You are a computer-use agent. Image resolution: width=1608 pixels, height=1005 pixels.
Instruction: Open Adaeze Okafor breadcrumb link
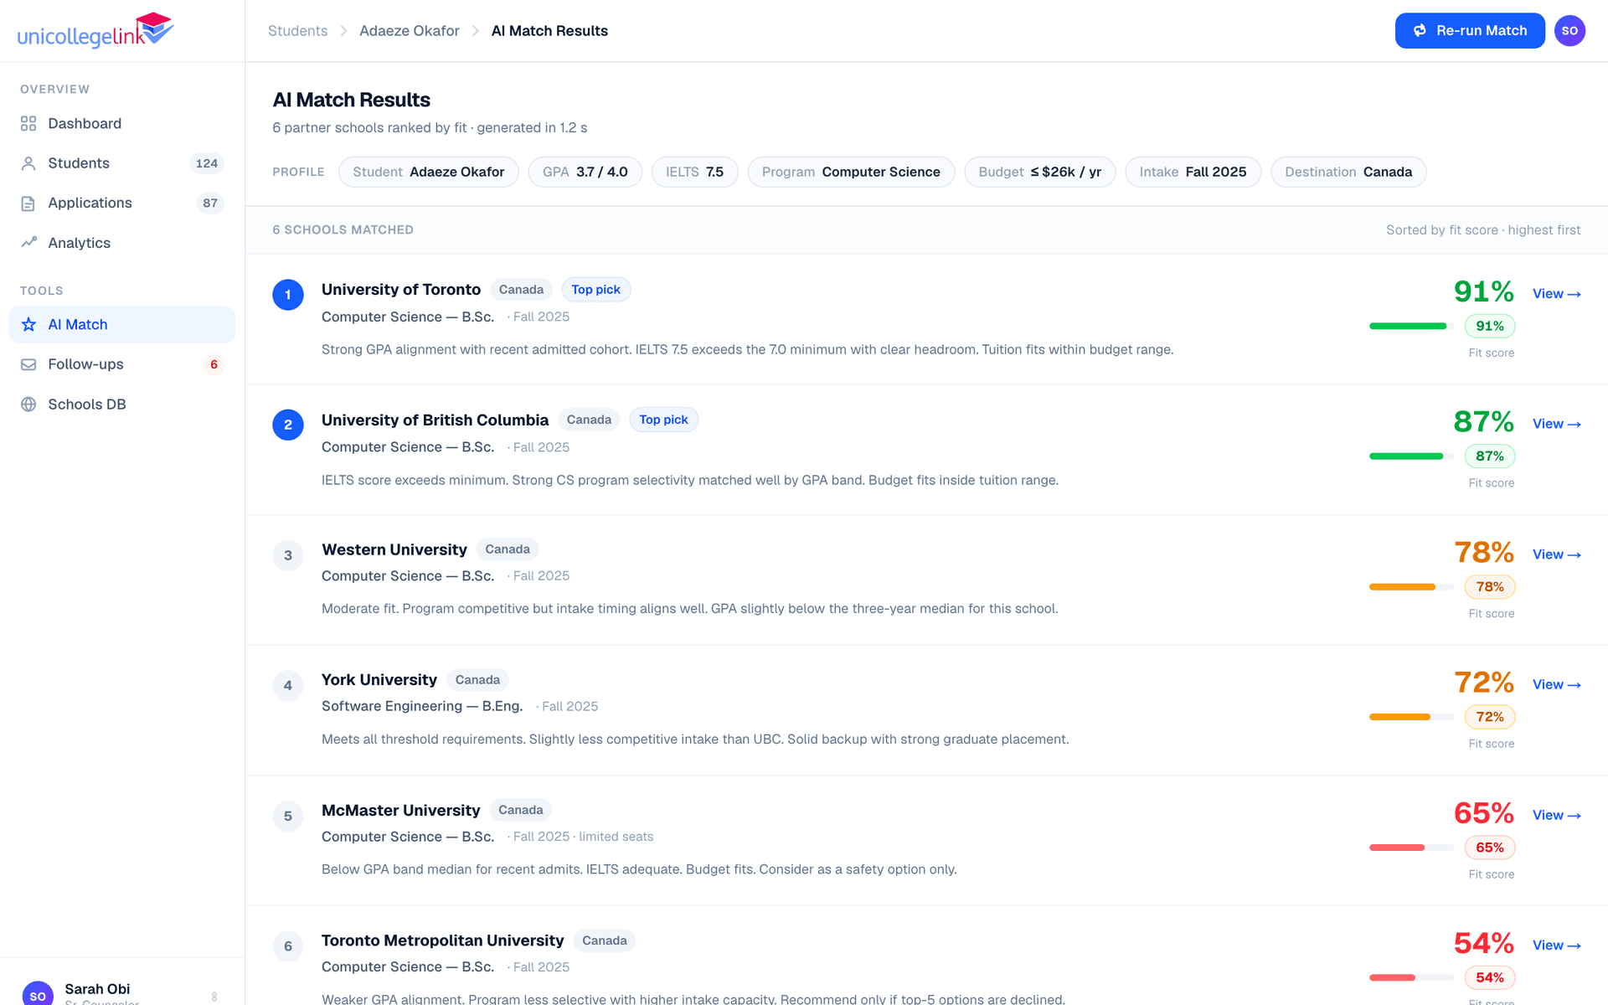[x=410, y=31]
